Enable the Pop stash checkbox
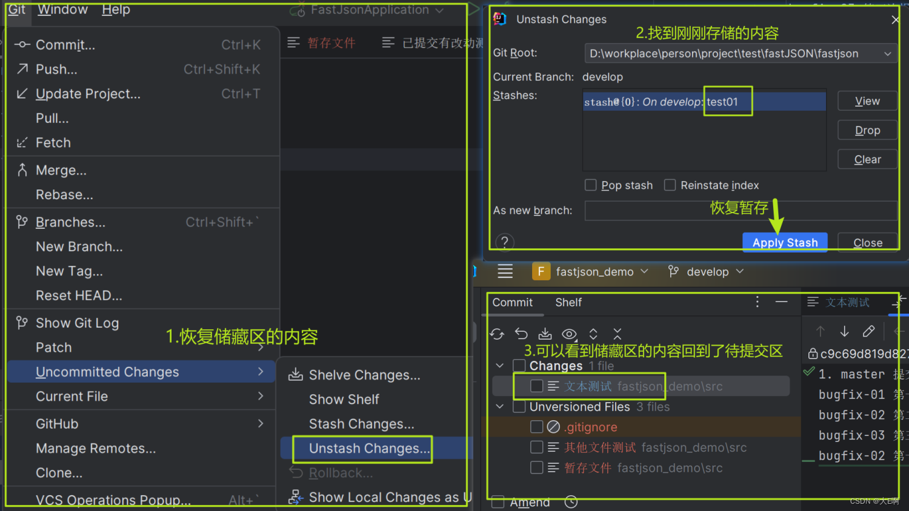909x511 pixels. (x=590, y=185)
